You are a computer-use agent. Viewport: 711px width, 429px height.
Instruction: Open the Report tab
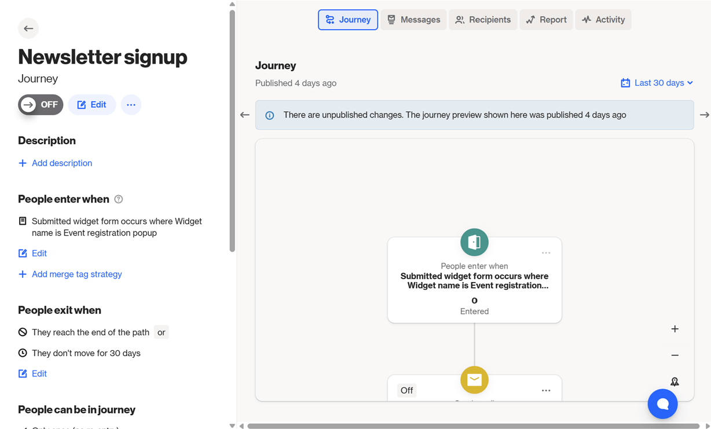[x=546, y=20]
